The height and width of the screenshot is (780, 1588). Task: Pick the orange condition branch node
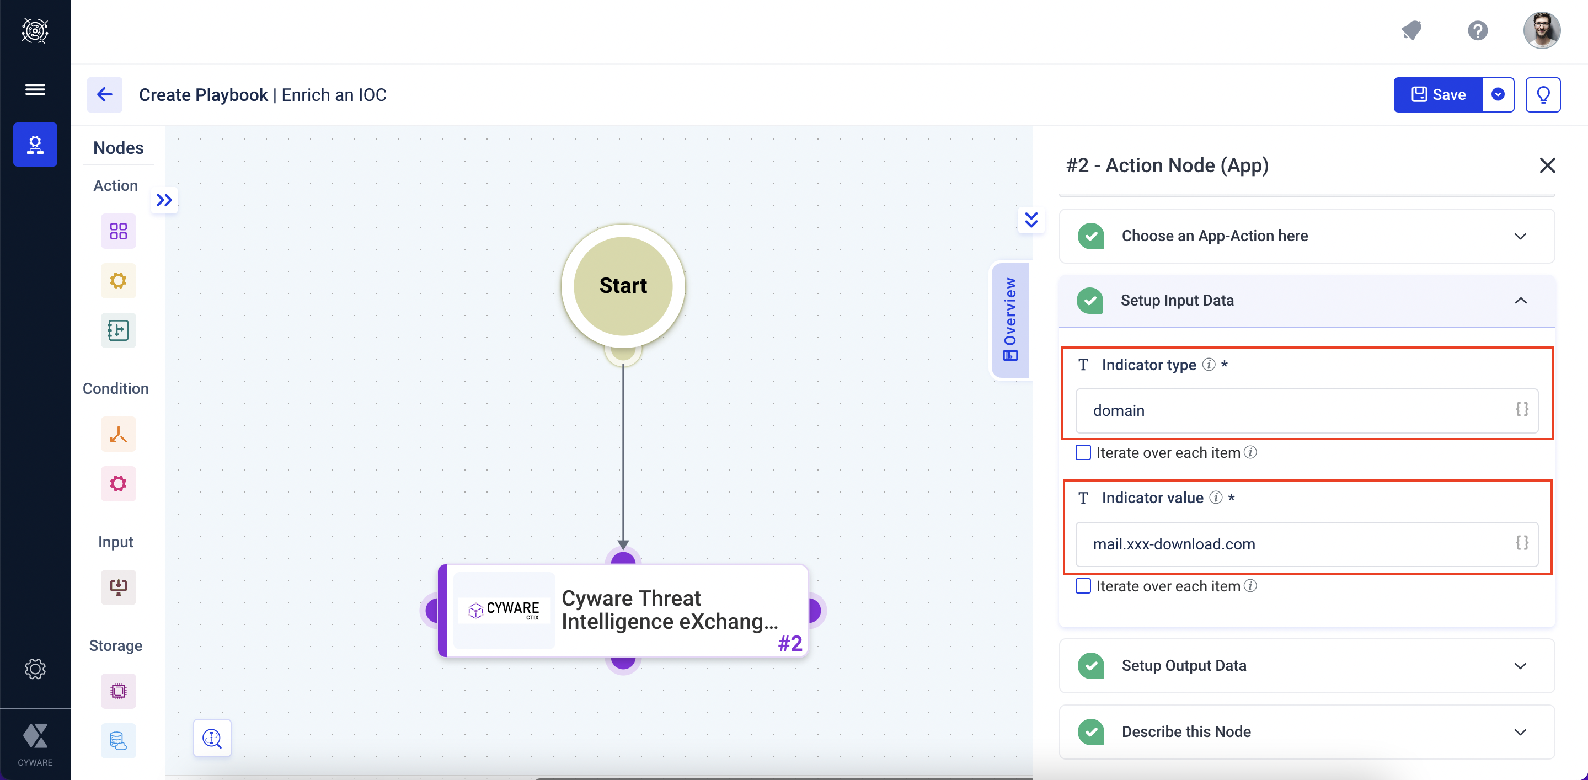click(x=117, y=435)
